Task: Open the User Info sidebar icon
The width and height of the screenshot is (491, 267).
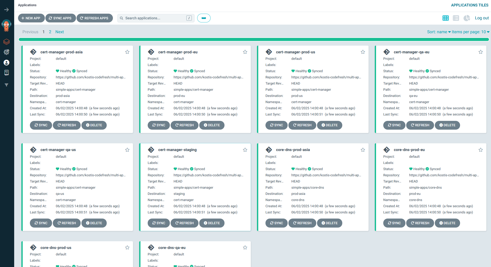Action: click(6, 62)
